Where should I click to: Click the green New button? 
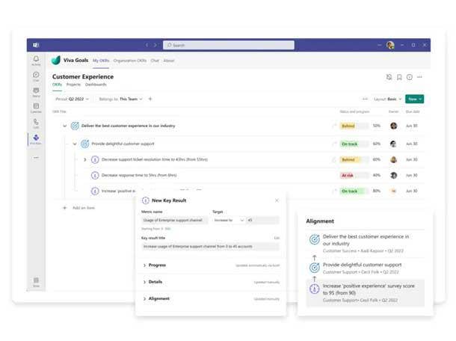click(414, 99)
